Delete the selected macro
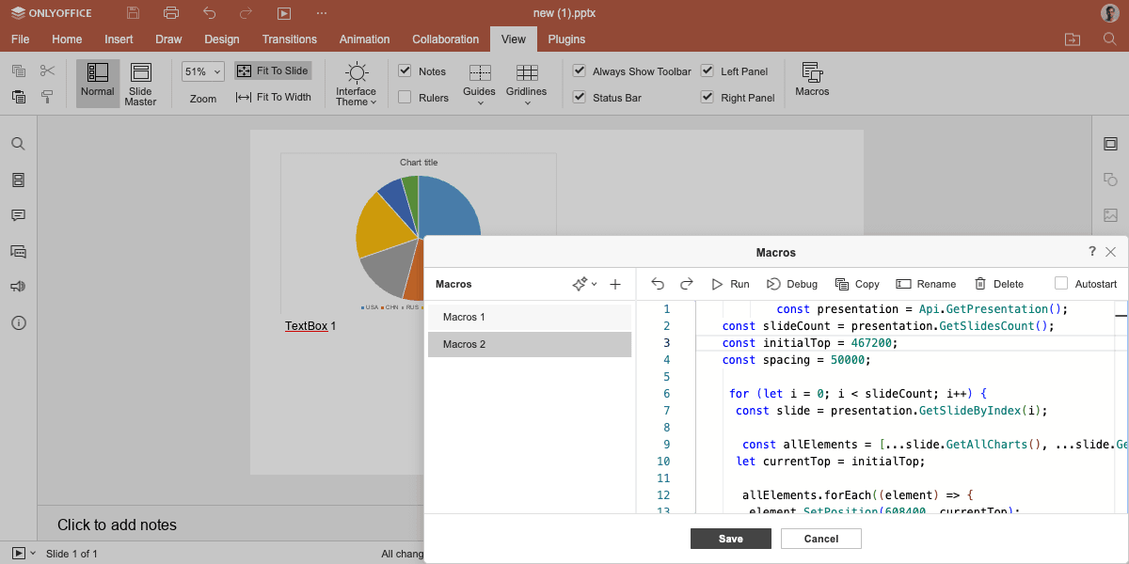1129x564 pixels. tap(998, 284)
